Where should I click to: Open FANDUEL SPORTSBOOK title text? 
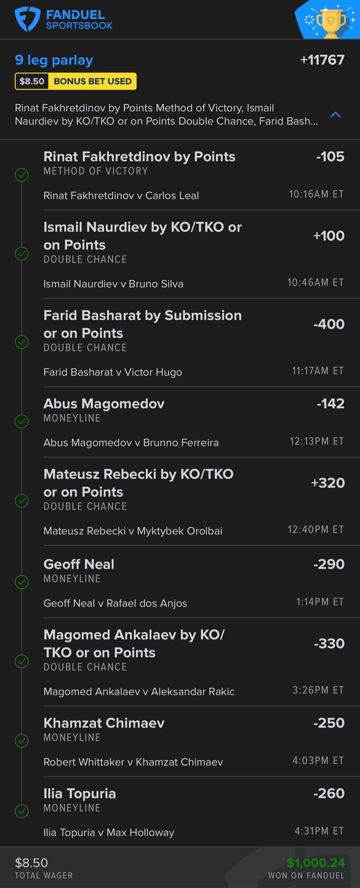click(x=79, y=20)
